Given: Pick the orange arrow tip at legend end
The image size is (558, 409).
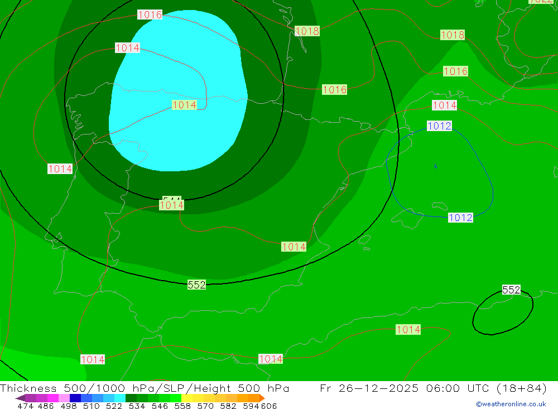Looking at the screenshot, I should click(262, 398).
